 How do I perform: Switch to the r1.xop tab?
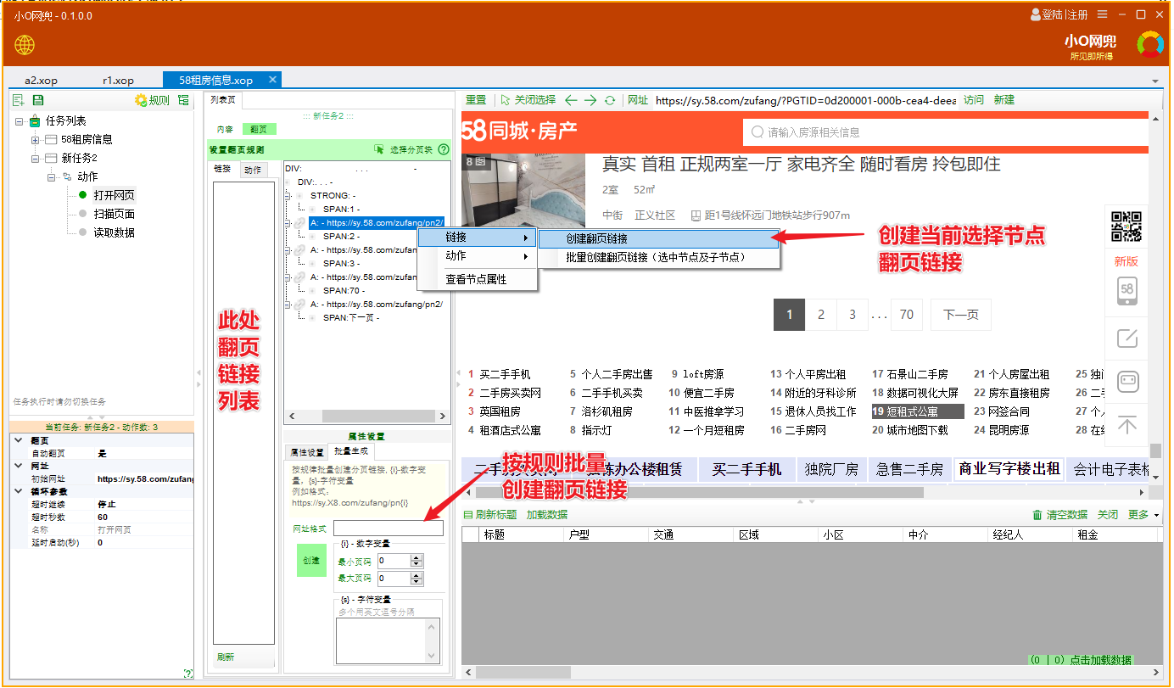[119, 80]
